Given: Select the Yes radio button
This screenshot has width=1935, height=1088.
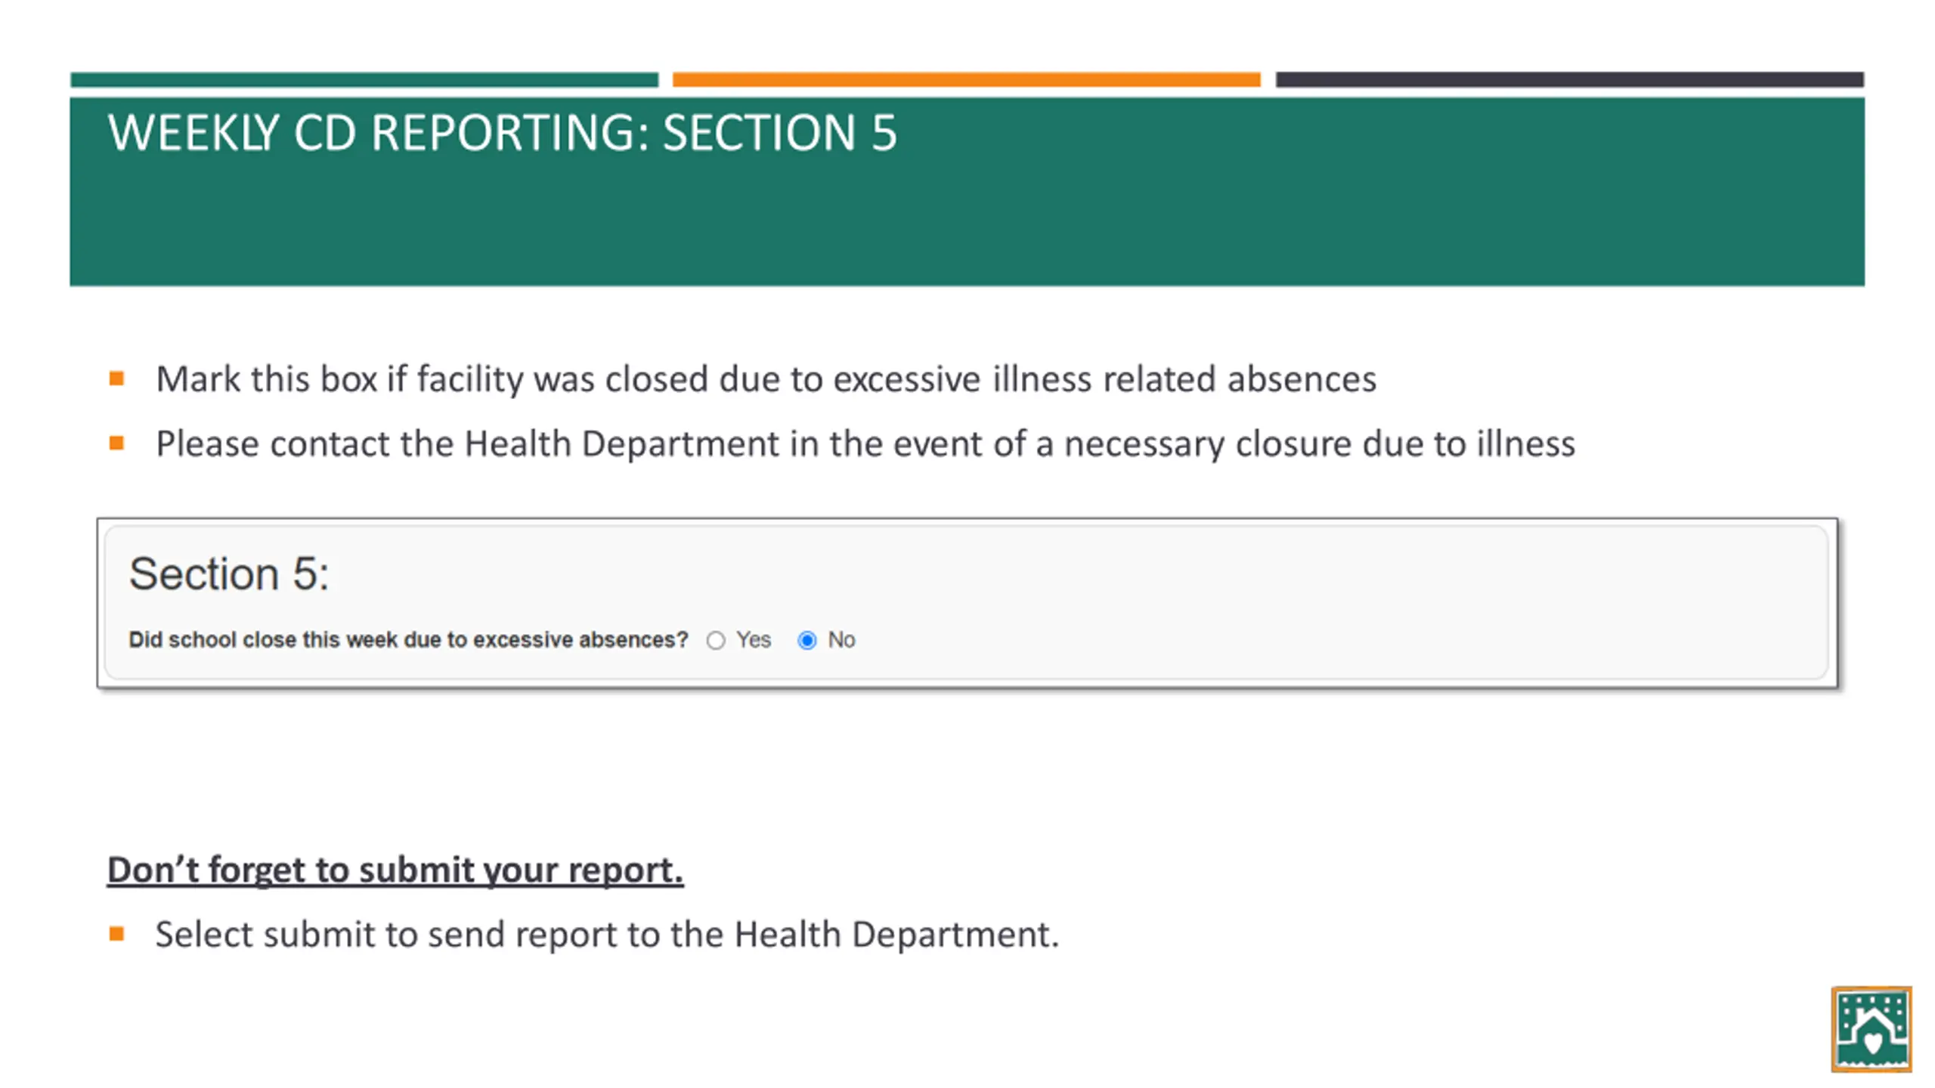Looking at the screenshot, I should coord(716,641).
